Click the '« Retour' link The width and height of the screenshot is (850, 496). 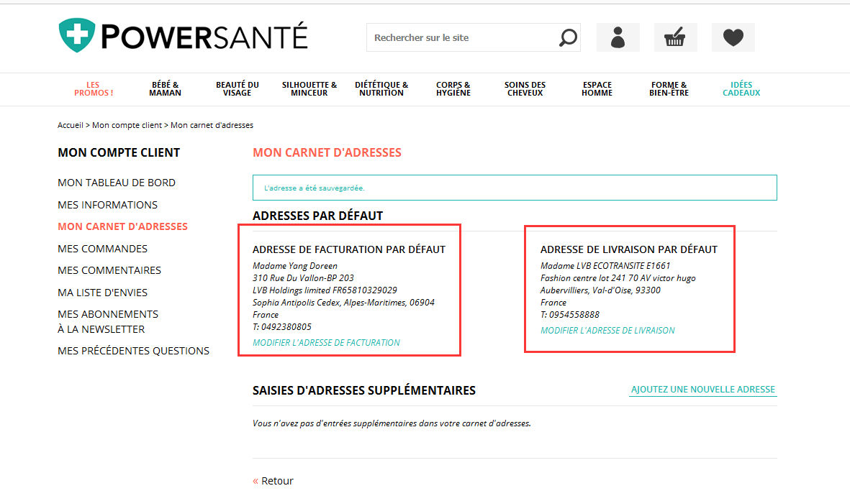point(273,481)
